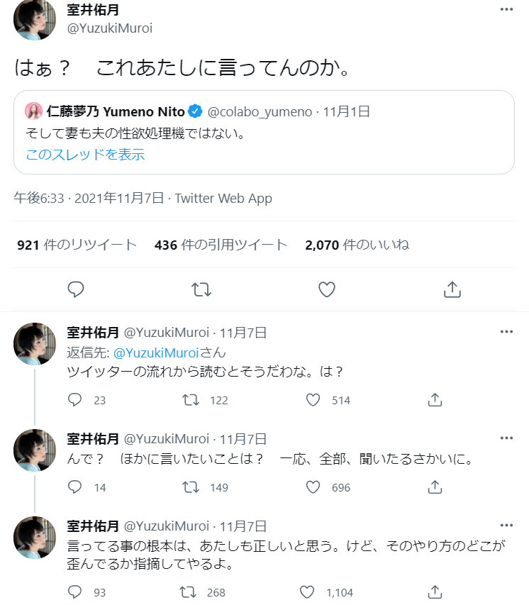This screenshot has height=605, width=529.
Task: Open the three-dot menu on the last reply
Action: point(506,526)
